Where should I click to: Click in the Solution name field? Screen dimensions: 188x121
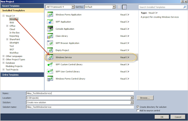coord(80,107)
